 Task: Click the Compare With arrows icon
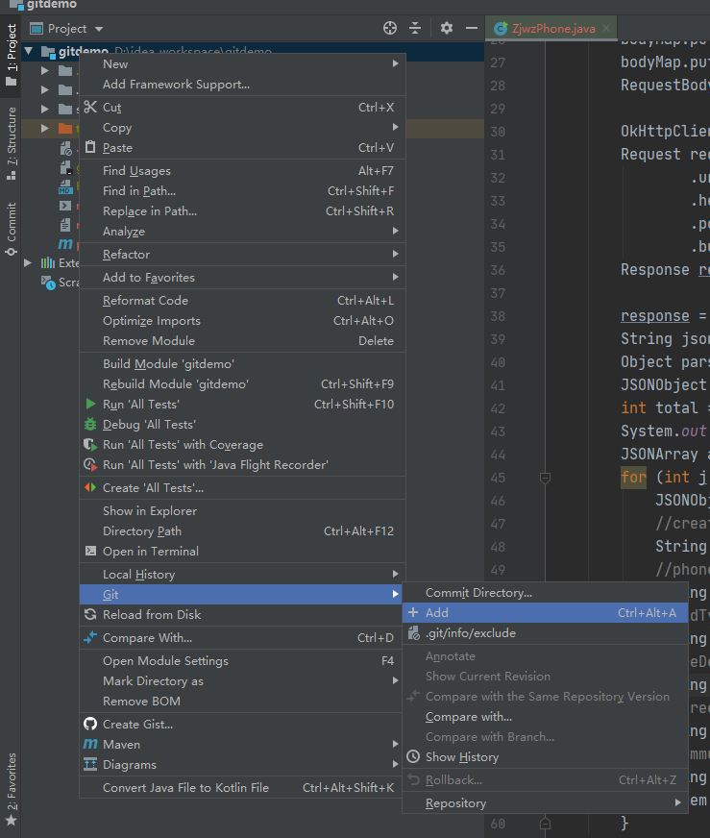pos(90,637)
